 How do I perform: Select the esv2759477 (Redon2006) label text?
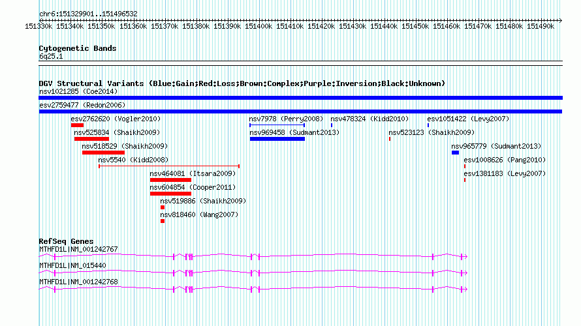(82, 105)
